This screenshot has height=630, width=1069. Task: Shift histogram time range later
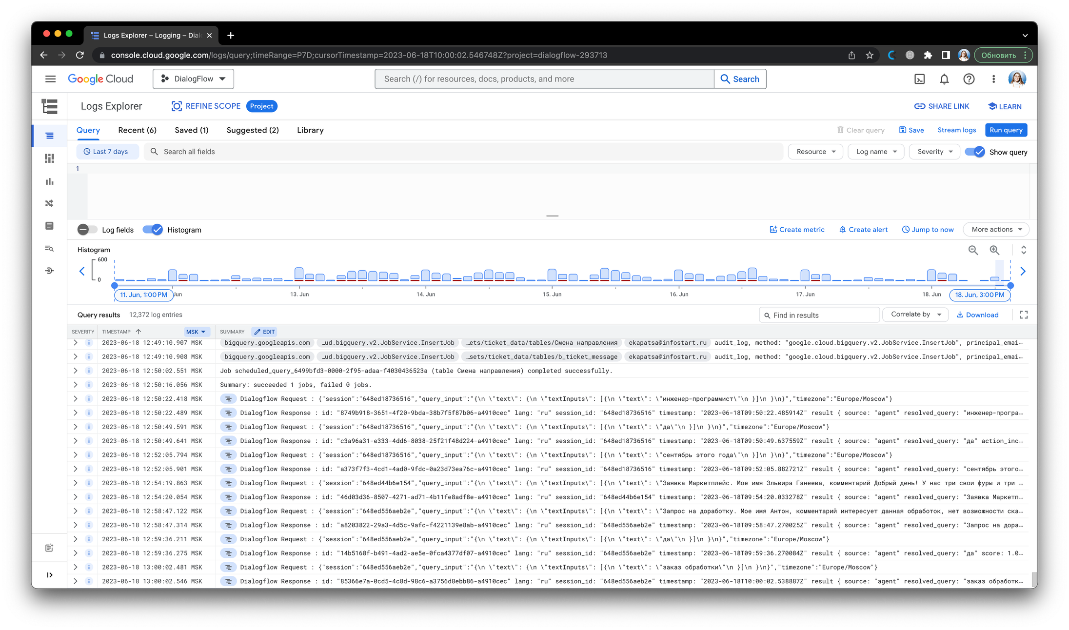coord(1023,272)
